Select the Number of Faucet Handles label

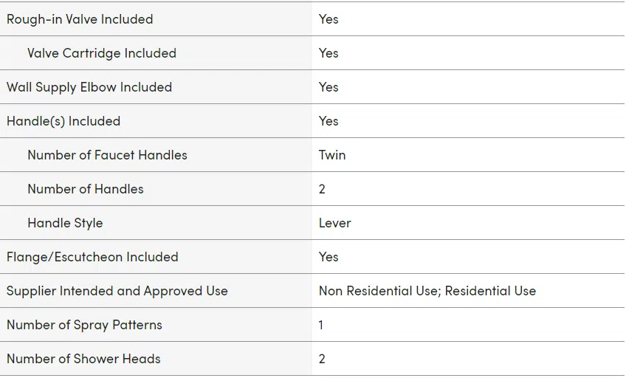pyautogui.click(x=107, y=155)
